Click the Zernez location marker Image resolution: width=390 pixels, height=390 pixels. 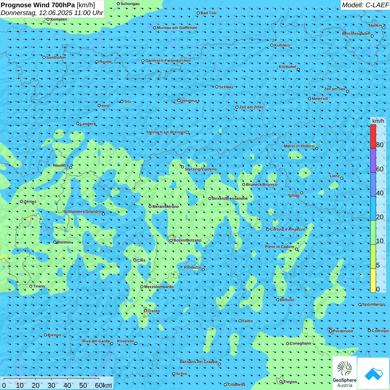pos(22,201)
